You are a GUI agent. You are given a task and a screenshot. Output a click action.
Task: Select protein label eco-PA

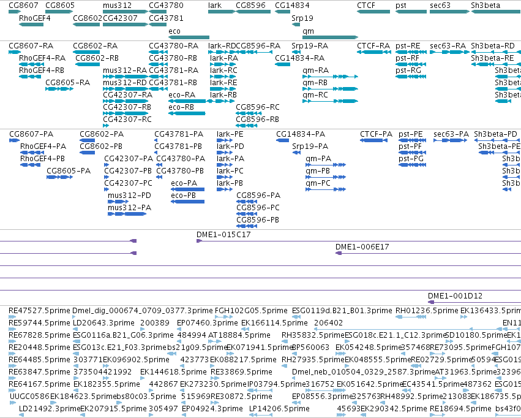(184, 183)
